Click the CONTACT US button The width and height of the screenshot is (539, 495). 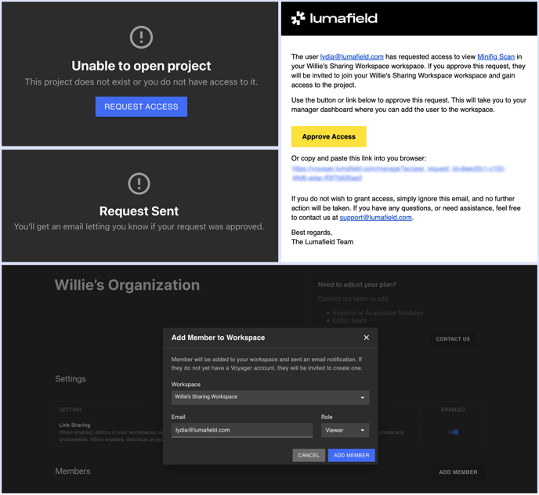453,339
